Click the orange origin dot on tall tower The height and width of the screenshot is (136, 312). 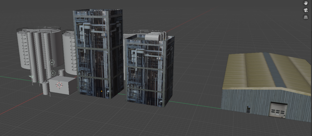(x=102, y=91)
